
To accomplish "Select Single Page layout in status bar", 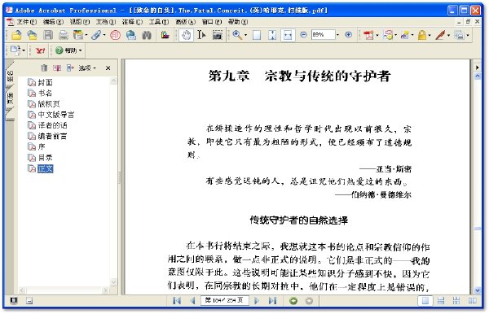I will [425, 301].
